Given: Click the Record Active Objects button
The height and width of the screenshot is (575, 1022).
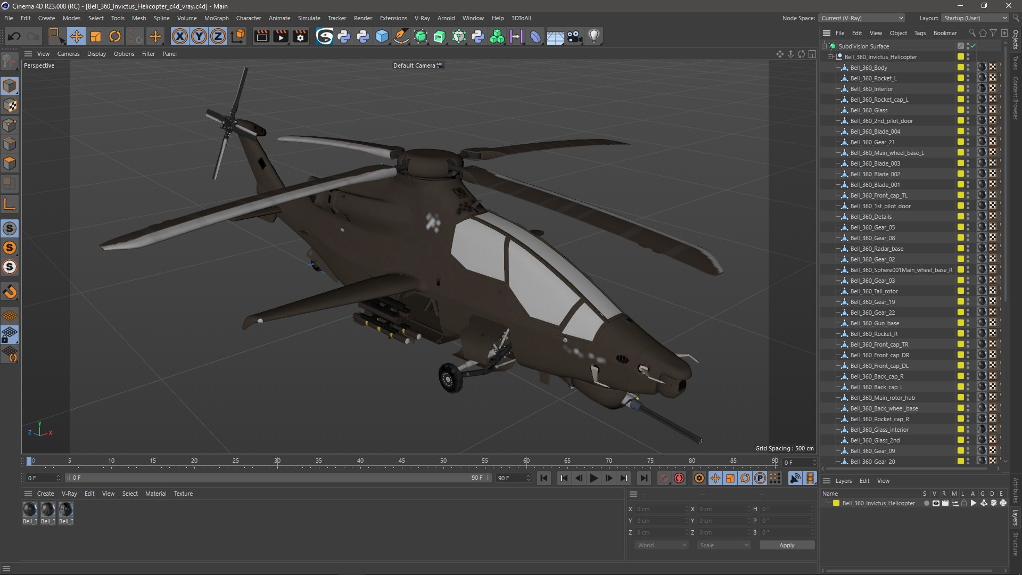Looking at the screenshot, I should [x=664, y=478].
